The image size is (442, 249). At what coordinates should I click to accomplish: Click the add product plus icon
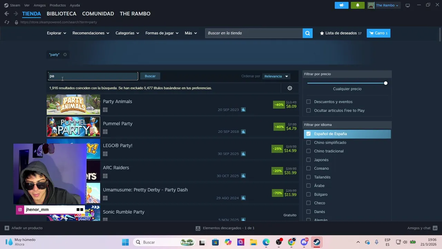click(7, 228)
